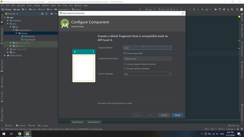Open the Device File Explorer side tab

click(x=242, y=113)
